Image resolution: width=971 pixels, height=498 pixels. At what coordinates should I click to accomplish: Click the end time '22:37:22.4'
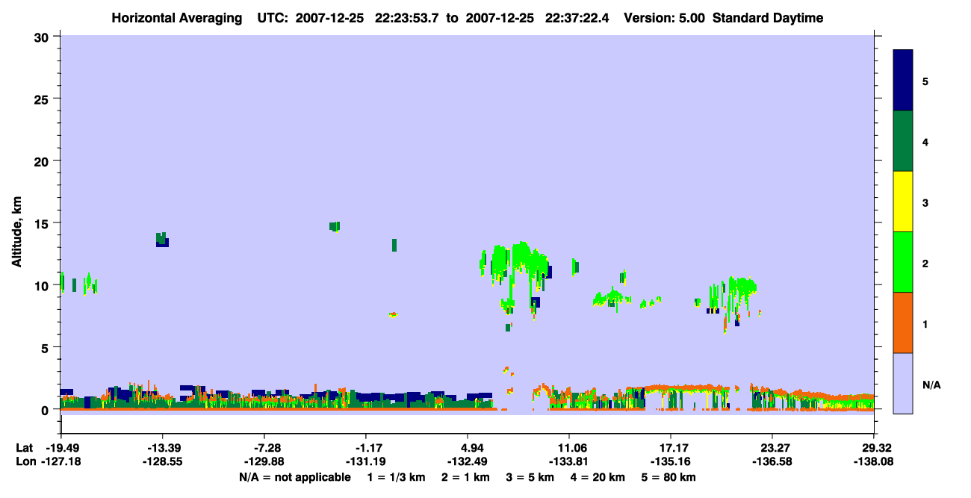point(578,18)
